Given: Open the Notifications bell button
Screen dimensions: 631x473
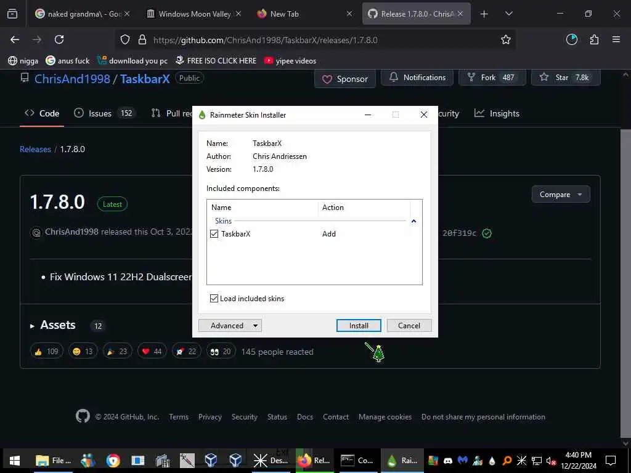Looking at the screenshot, I should point(417,78).
